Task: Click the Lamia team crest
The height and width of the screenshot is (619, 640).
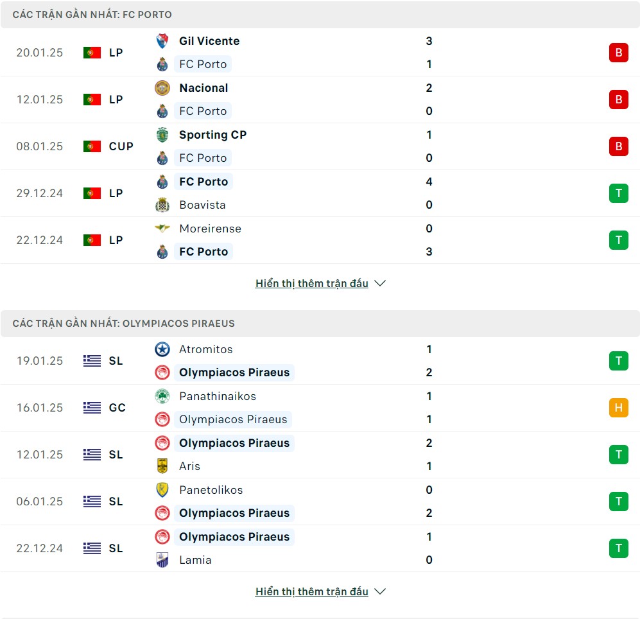Action: coord(162,560)
